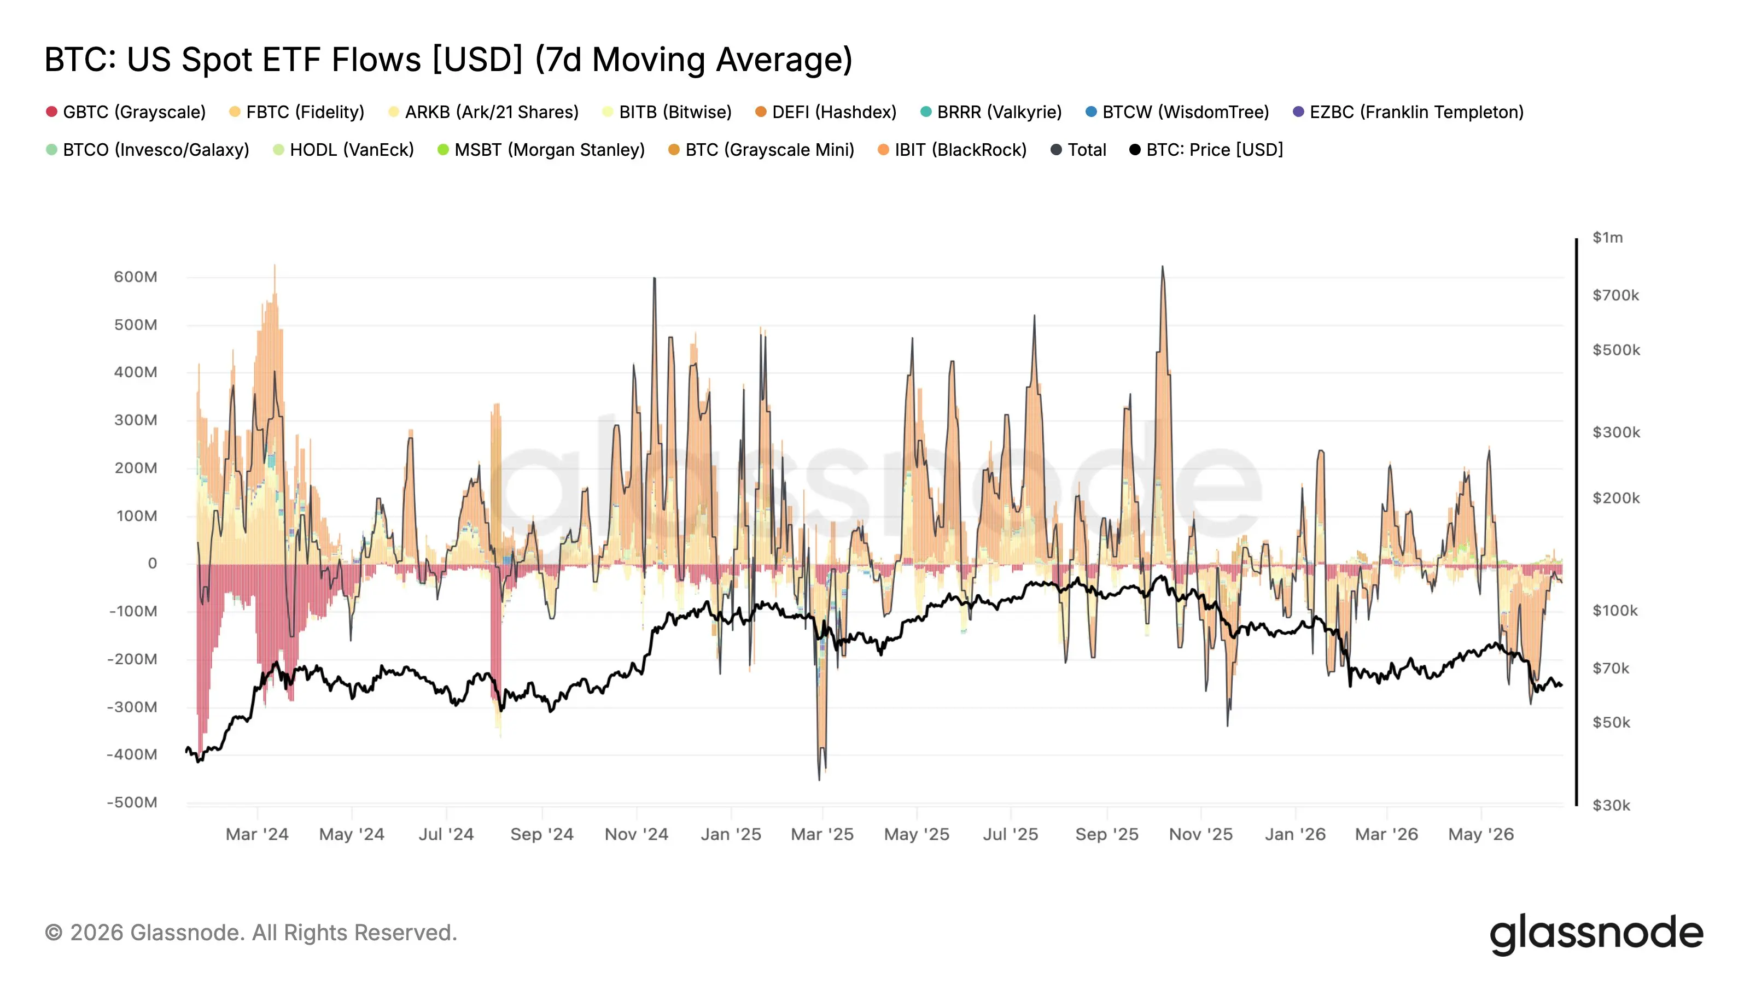This screenshot has height=984, width=1750.
Task: Toggle MSBT (Morgan Stanley) legend item
Action: pyautogui.click(x=541, y=149)
